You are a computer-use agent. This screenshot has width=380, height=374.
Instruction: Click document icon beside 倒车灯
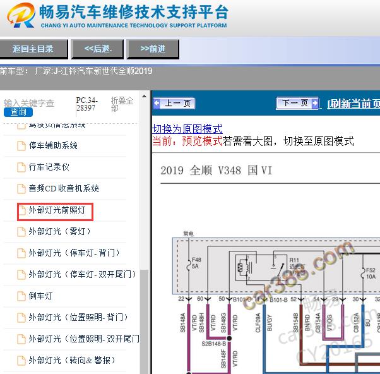point(21,296)
